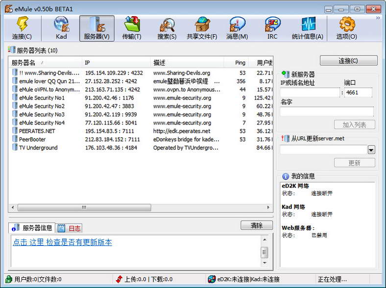This screenshot has height=288, width=386.
Task: Click the users icon in status bar
Action: coord(9,279)
